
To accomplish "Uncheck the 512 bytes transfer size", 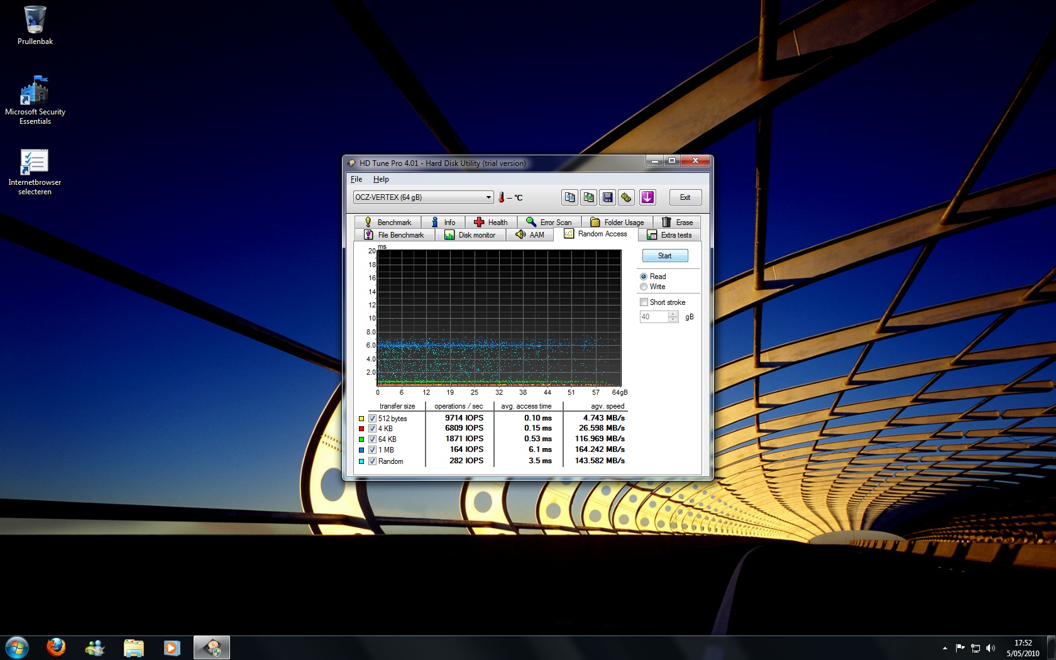I will click(372, 419).
